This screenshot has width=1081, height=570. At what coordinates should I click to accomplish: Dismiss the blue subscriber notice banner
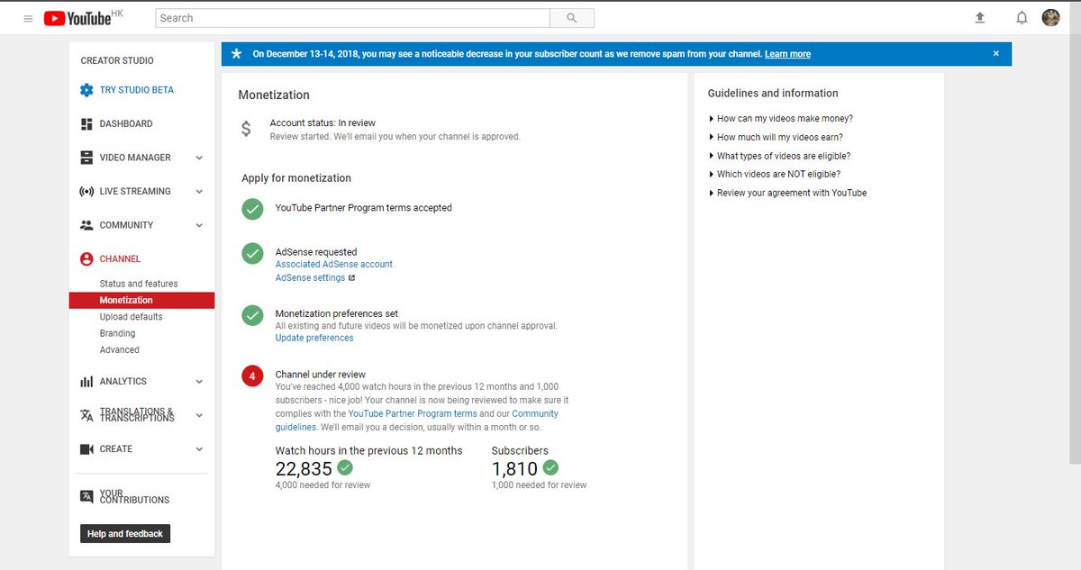pos(995,54)
